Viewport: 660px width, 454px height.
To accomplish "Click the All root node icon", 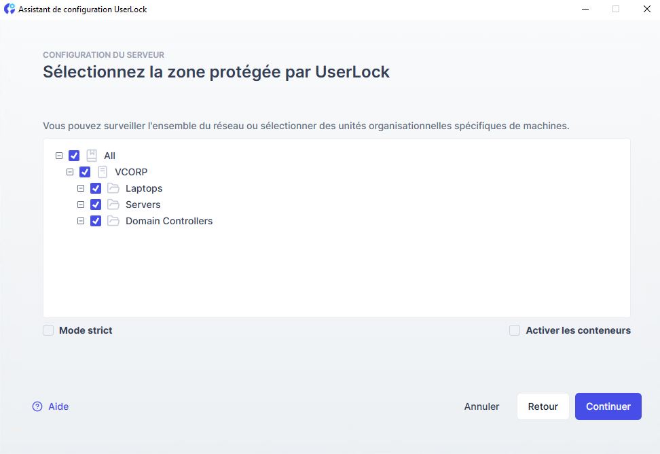I will click(92, 156).
